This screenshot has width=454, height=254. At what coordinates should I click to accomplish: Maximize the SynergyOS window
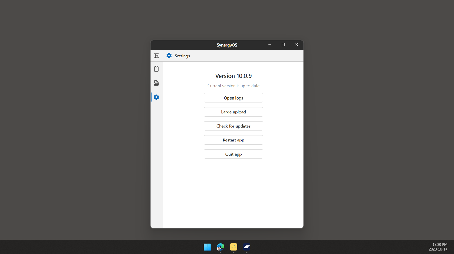tap(283, 45)
